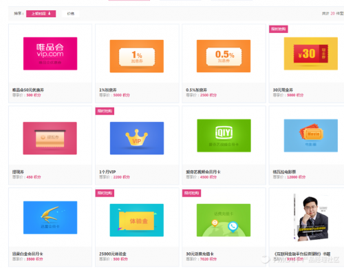Sort items by price (价格)
Viewport: 344px width, 268px height.
click(x=71, y=14)
